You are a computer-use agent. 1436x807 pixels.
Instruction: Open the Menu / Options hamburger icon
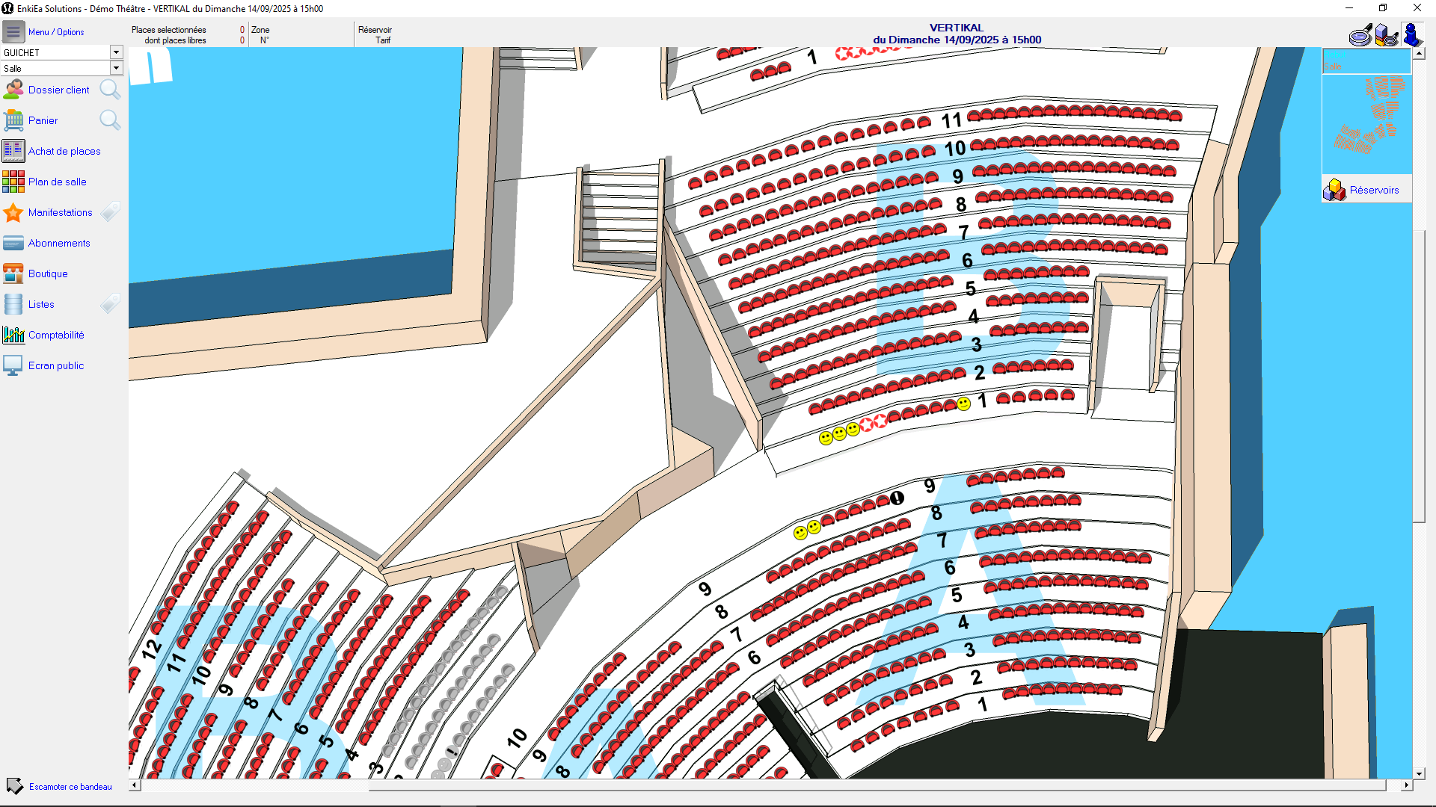click(x=13, y=32)
